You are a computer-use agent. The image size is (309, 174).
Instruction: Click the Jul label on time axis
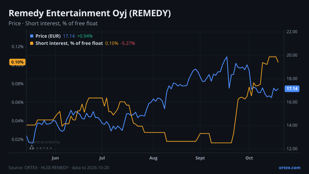(x=102, y=158)
